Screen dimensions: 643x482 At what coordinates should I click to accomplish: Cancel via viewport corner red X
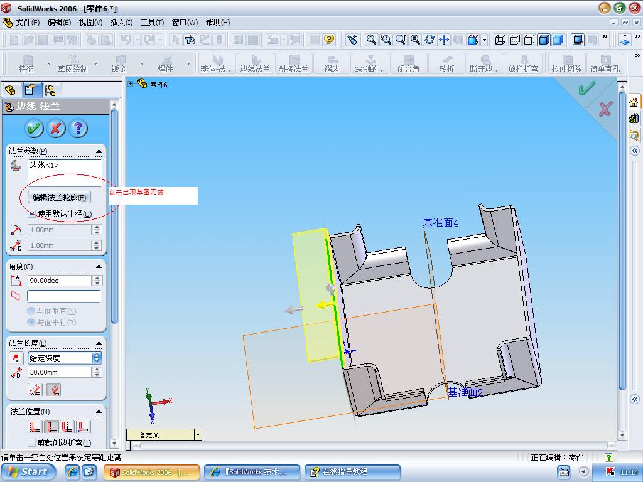[x=605, y=109]
